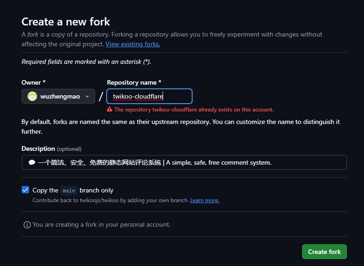Image resolution: width=364 pixels, height=266 pixels.
Task: Click the info circle icon
Action: [x=27, y=224]
